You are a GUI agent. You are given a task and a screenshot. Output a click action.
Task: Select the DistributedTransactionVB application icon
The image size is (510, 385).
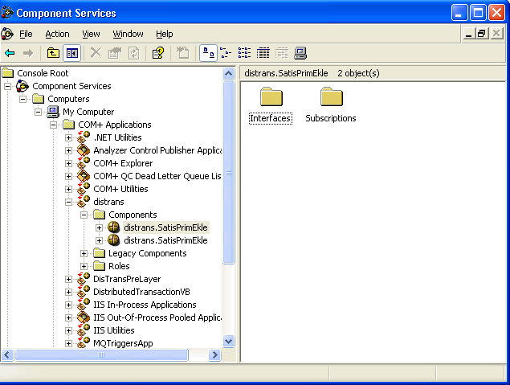pyautogui.click(x=84, y=292)
